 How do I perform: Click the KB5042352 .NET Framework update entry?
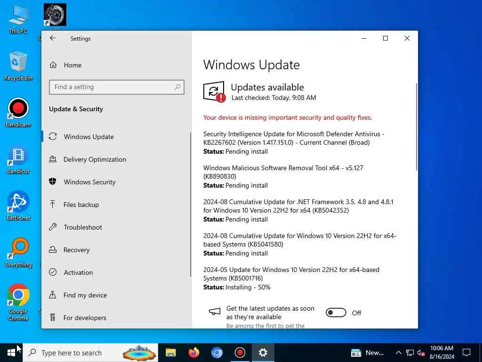(298, 211)
